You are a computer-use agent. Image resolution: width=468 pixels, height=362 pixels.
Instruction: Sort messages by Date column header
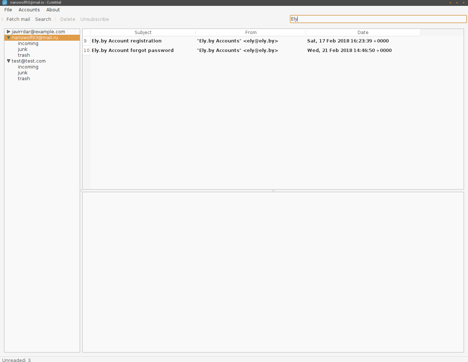(363, 33)
